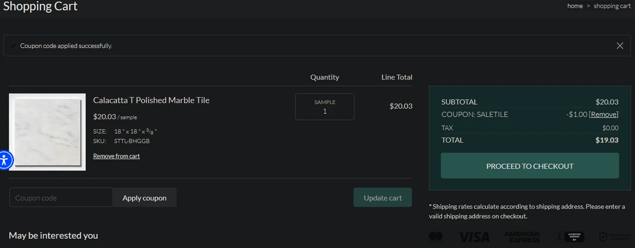The width and height of the screenshot is (635, 248).
Task: Remove the SALETILE coupon
Action: click(x=604, y=114)
